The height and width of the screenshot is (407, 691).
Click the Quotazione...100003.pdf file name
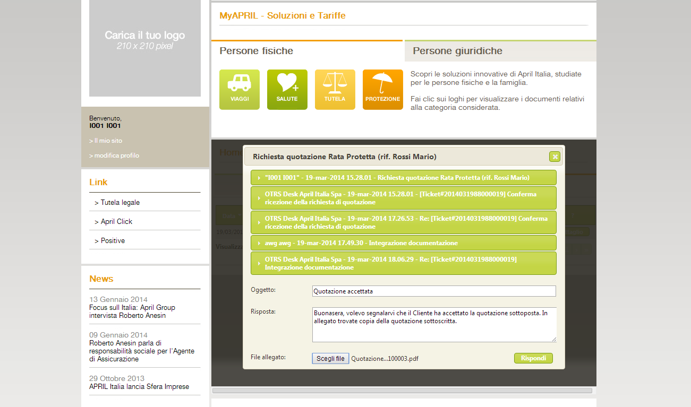pos(385,359)
